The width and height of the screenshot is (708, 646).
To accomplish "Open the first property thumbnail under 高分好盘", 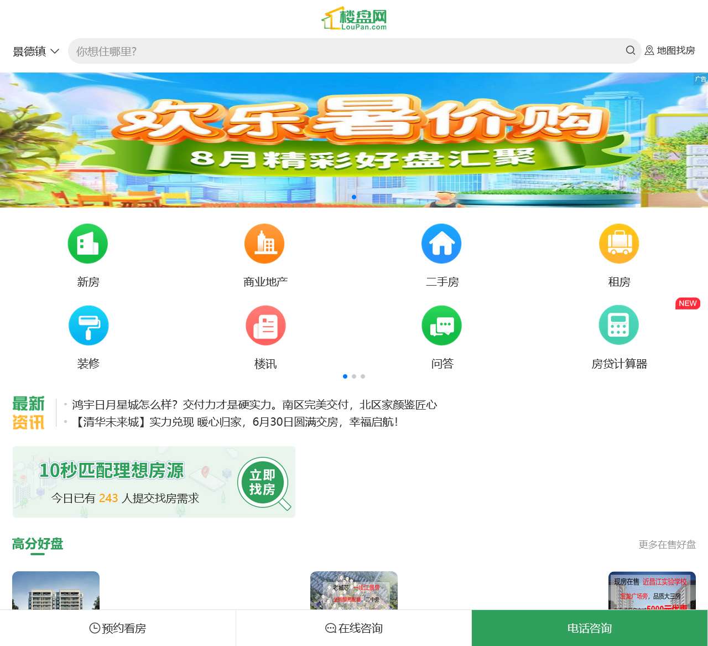I will 56,591.
